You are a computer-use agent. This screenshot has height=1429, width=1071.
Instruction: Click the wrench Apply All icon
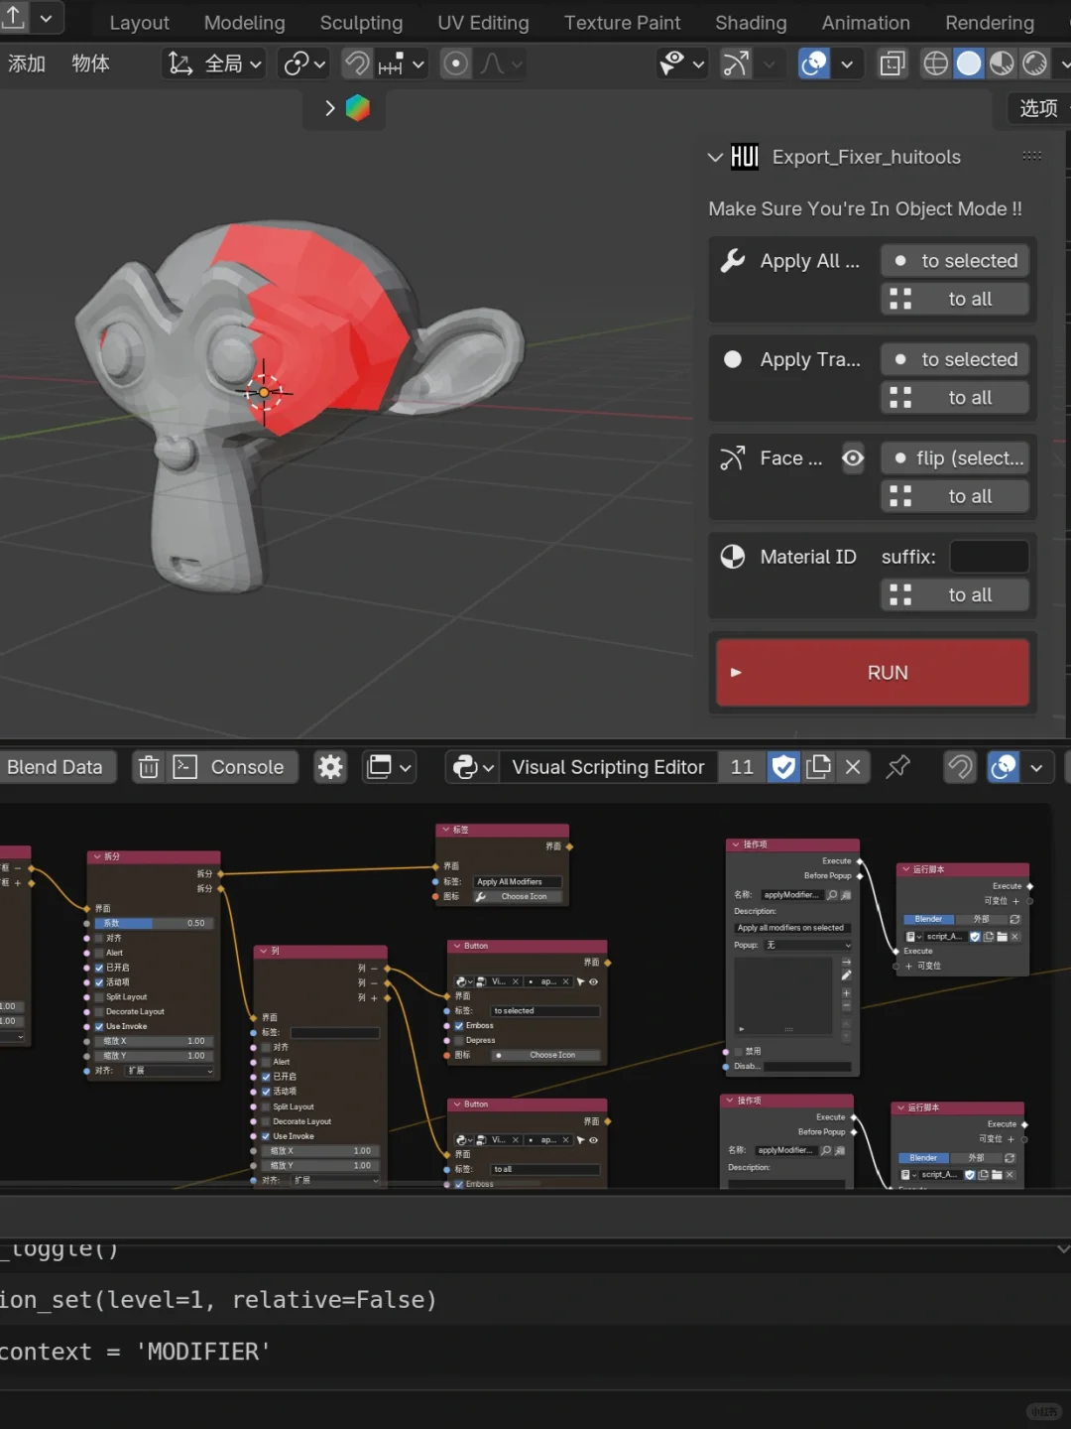(x=733, y=261)
